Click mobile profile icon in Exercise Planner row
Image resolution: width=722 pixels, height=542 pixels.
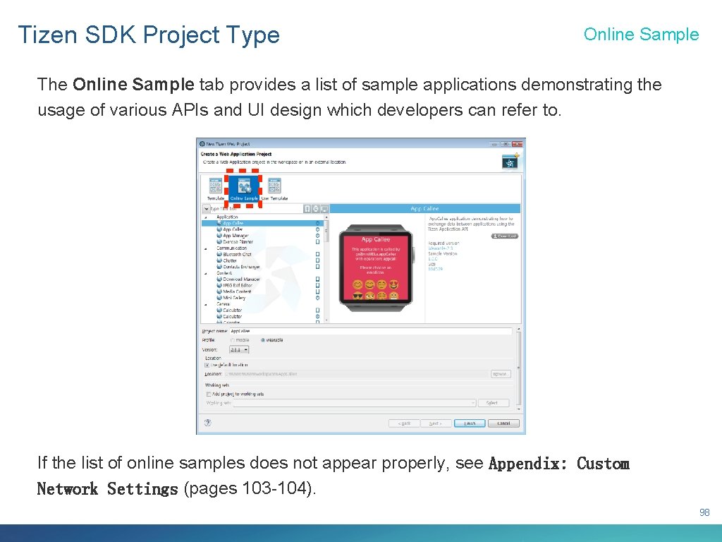pos(318,241)
